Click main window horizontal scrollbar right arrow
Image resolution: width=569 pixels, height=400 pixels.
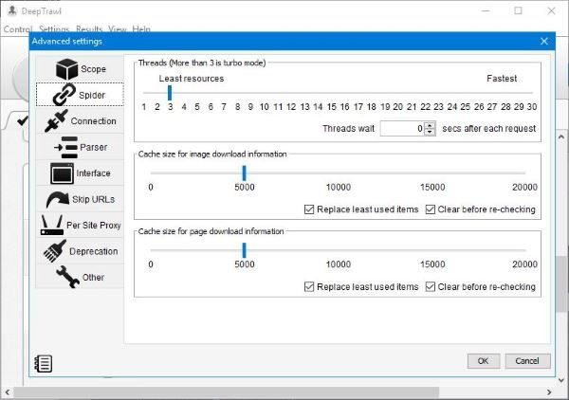(549, 392)
